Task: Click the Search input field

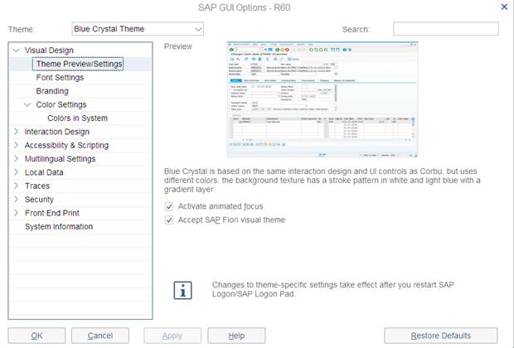Action: click(x=445, y=29)
